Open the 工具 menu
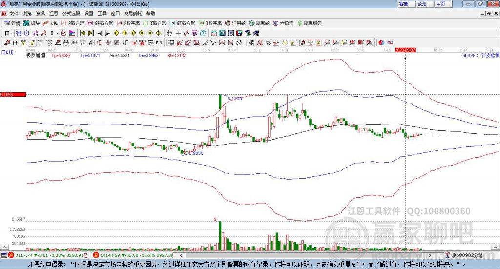This screenshot has width=500, height=269. pos(102,13)
